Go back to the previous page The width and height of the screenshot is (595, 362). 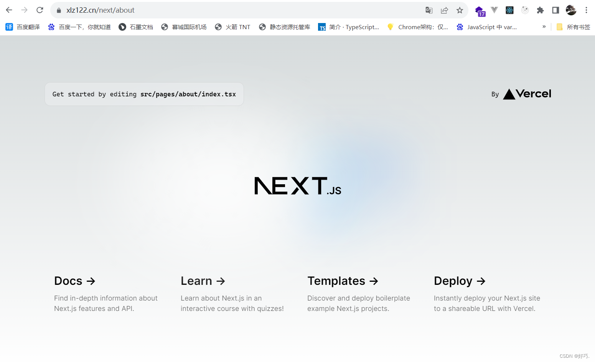(x=9, y=10)
